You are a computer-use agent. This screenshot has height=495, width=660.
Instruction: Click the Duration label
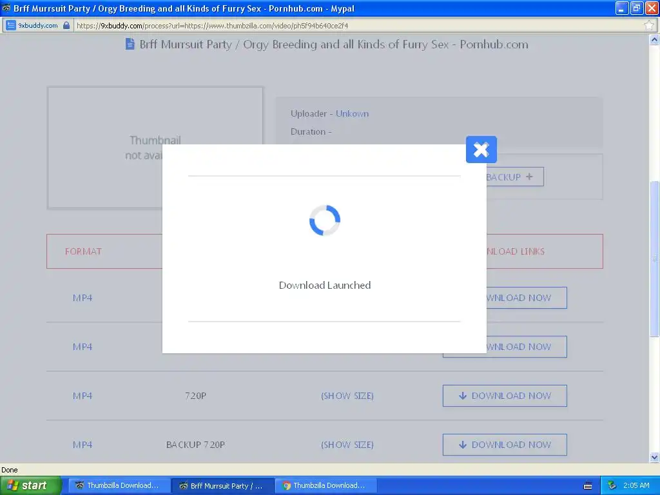click(311, 131)
